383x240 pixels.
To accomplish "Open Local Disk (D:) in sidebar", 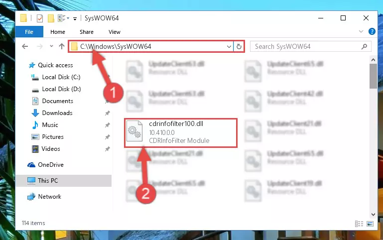I will coord(61,89).
